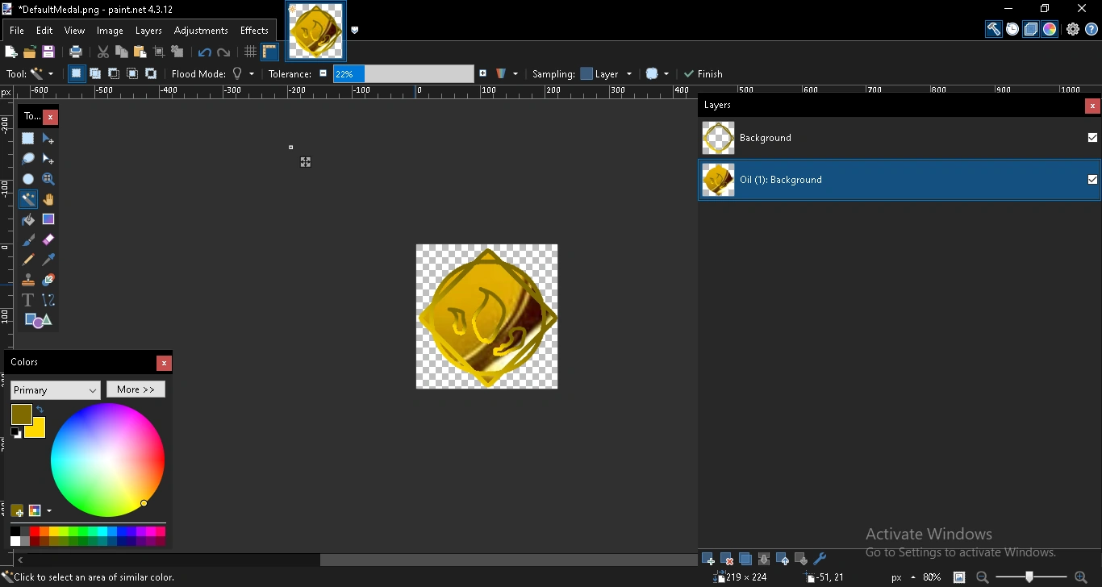Open the File menu
Viewport: 1102px width, 587px height.
click(16, 31)
